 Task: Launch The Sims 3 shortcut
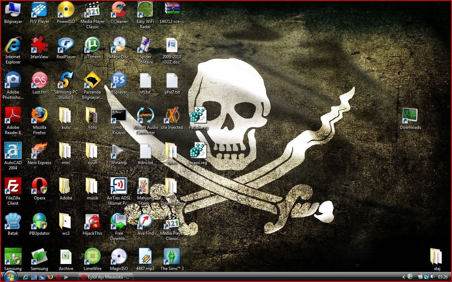(x=172, y=260)
